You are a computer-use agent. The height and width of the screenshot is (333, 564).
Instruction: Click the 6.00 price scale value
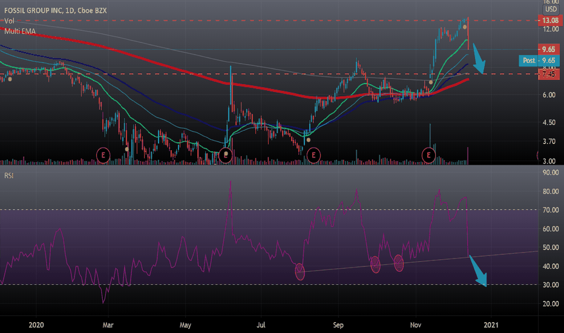click(x=549, y=94)
